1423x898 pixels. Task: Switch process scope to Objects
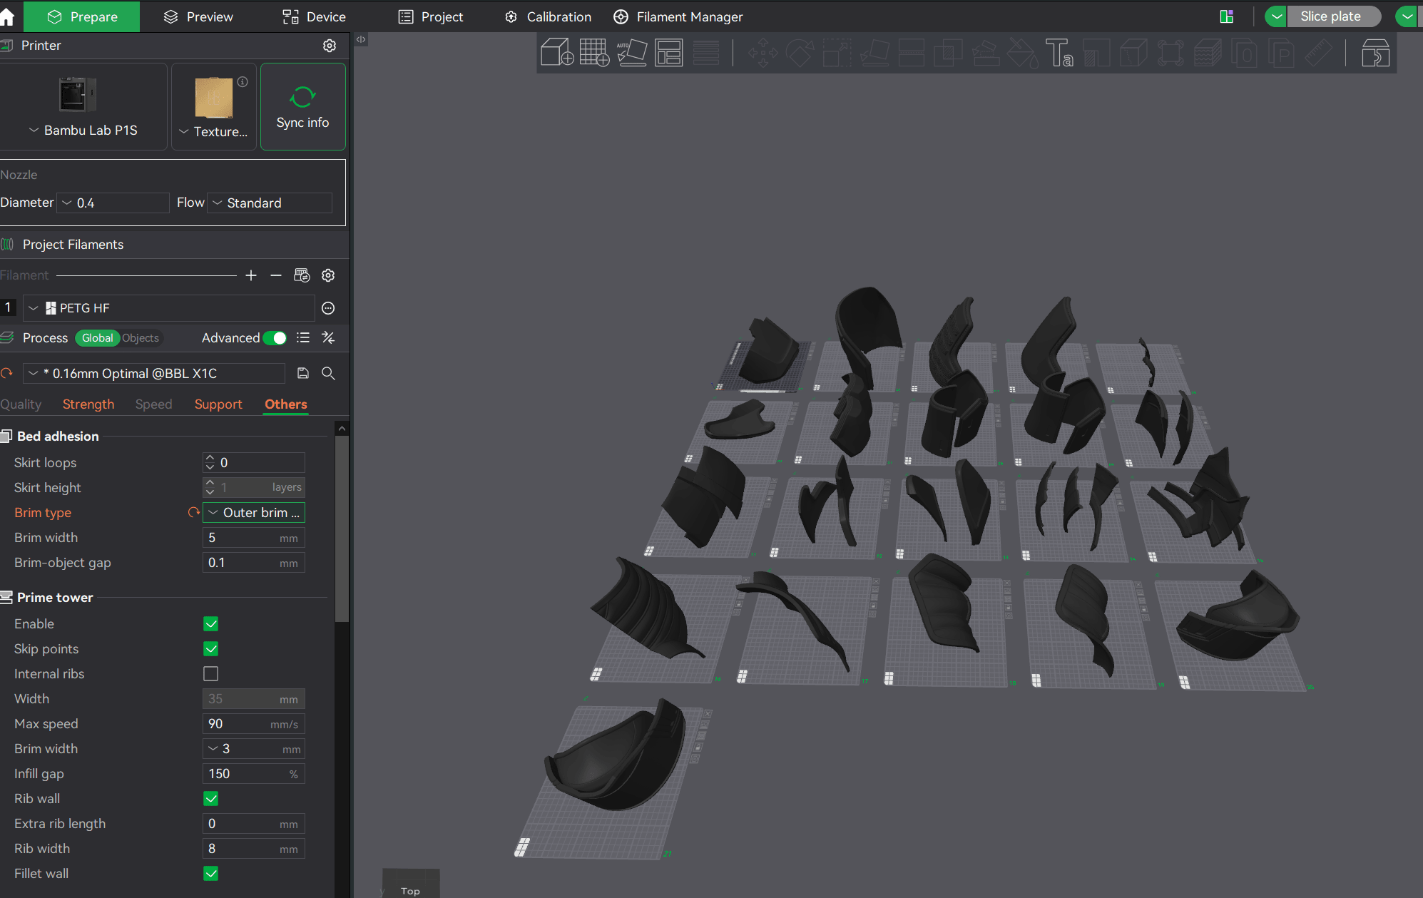point(141,338)
